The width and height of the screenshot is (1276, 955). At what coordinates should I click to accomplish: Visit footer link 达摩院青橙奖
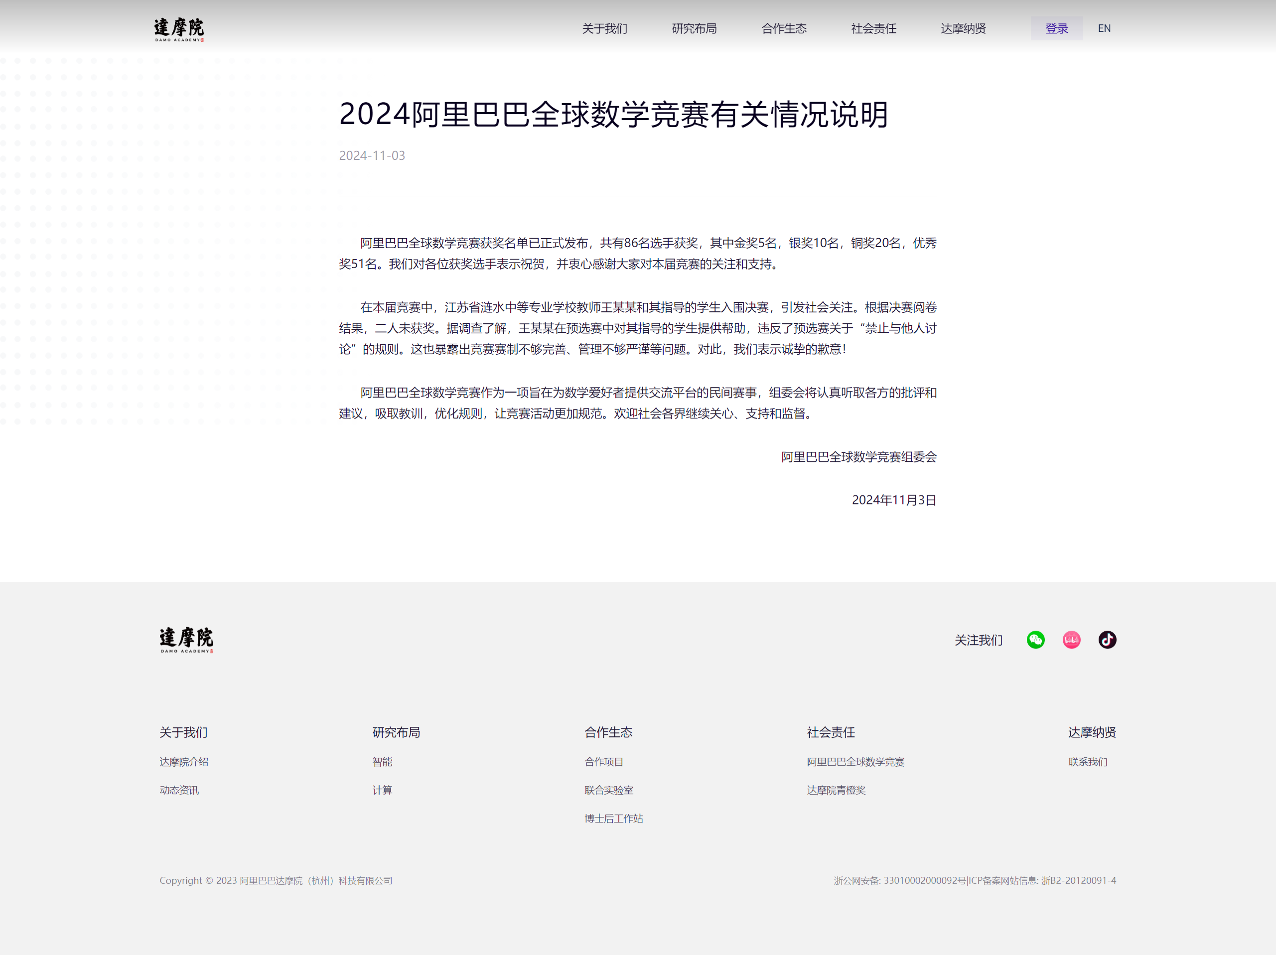point(836,790)
